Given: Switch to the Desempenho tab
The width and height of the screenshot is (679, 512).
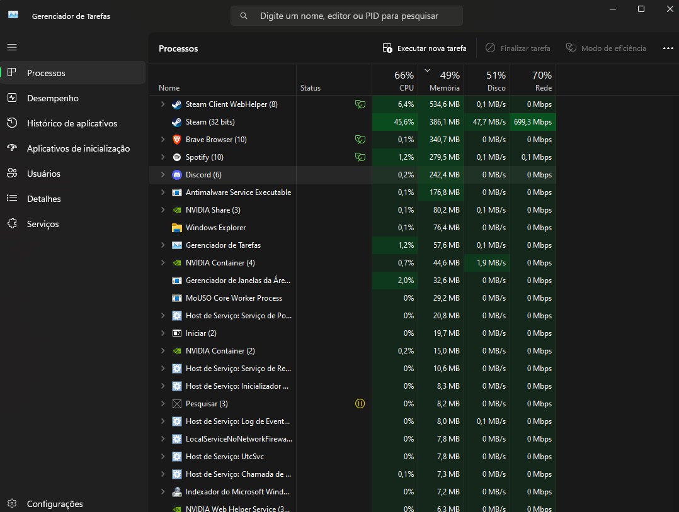Looking at the screenshot, I should [73, 98].
